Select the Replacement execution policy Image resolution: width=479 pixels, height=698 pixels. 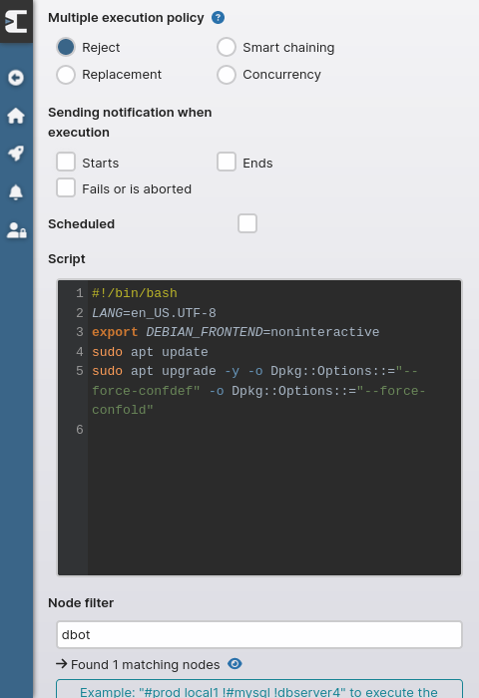(66, 75)
